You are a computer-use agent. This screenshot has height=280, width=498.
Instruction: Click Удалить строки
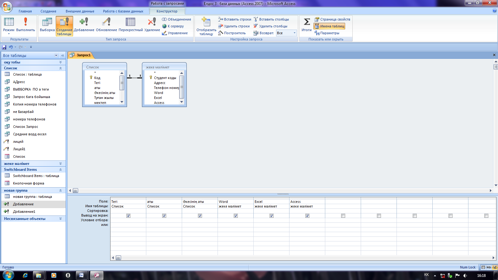point(234,26)
